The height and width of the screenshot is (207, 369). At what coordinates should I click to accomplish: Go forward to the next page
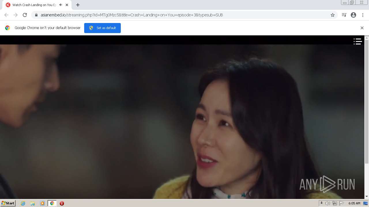click(16, 15)
